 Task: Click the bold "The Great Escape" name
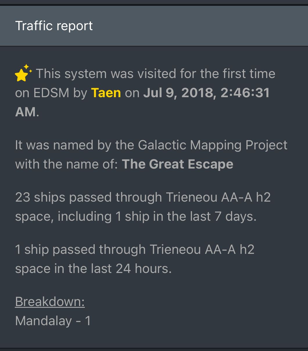[x=177, y=164]
